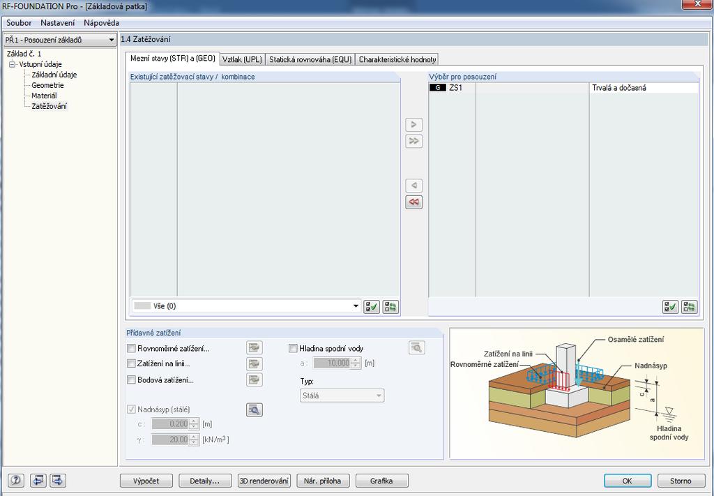The height and width of the screenshot is (496, 714).
Task: Select the ZS1 row in selection list
Action: [563, 88]
